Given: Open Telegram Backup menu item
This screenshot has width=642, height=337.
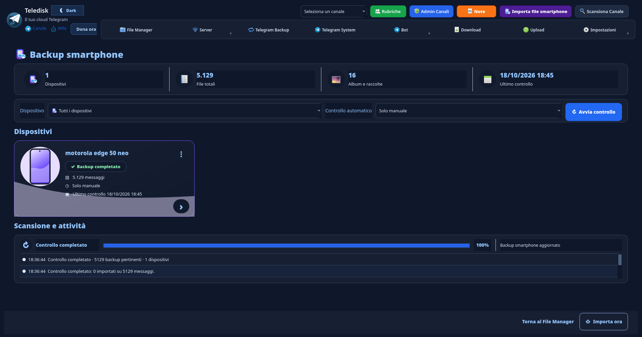Looking at the screenshot, I should pos(269,30).
